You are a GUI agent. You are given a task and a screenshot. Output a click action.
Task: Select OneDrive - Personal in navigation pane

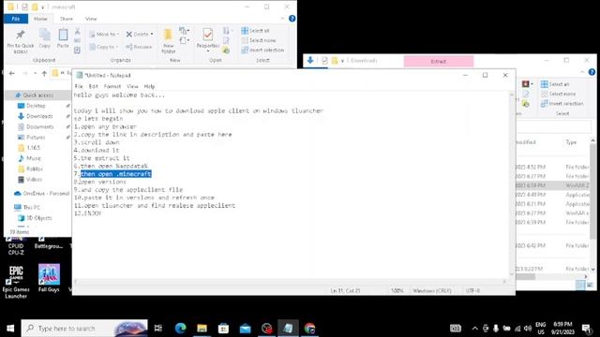pos(41,194)
